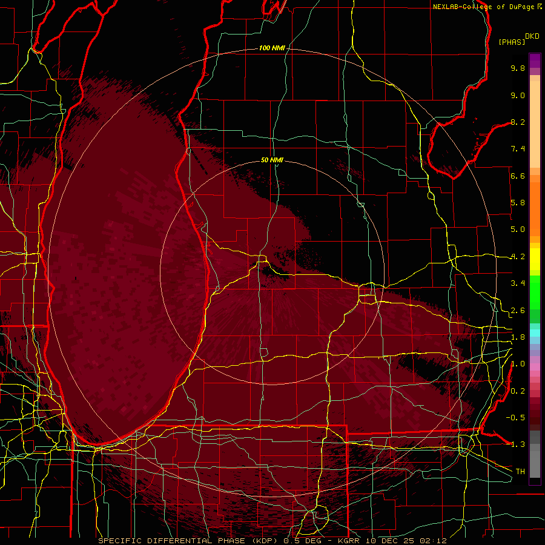Viewport: 545px width, 545px height.
Task: Click the pale peach segment of the color bar
Action: point(535,124)
